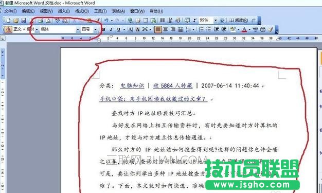Click the Open file icon
The image size is (322, 193).
(x=16, y=20)
